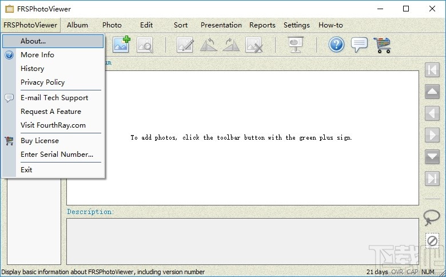
Task: Click the up arrow navigation button
Action: 432,92
